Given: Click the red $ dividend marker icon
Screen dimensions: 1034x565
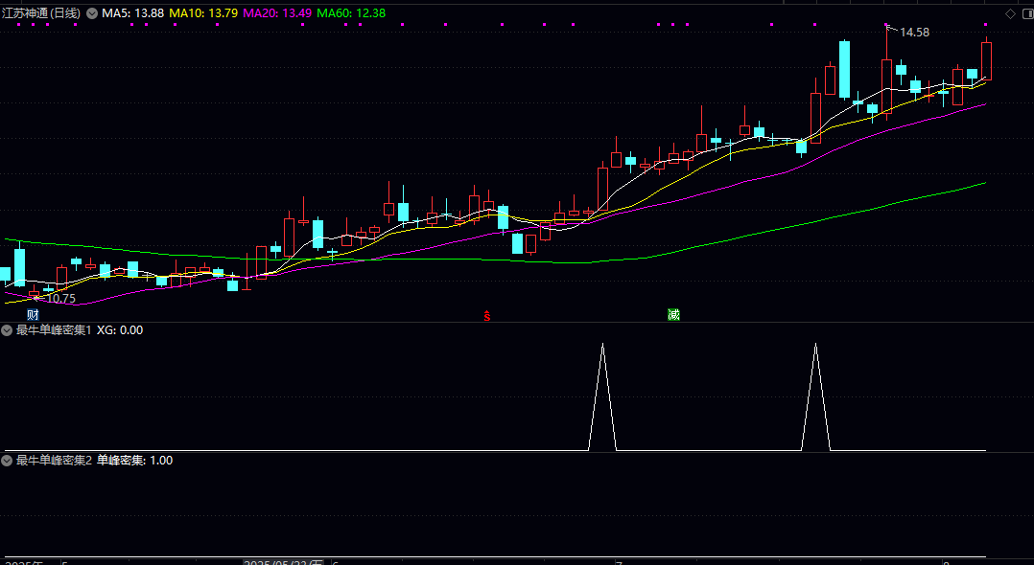Looking at the screenshot, I should (x=487, y=314).
